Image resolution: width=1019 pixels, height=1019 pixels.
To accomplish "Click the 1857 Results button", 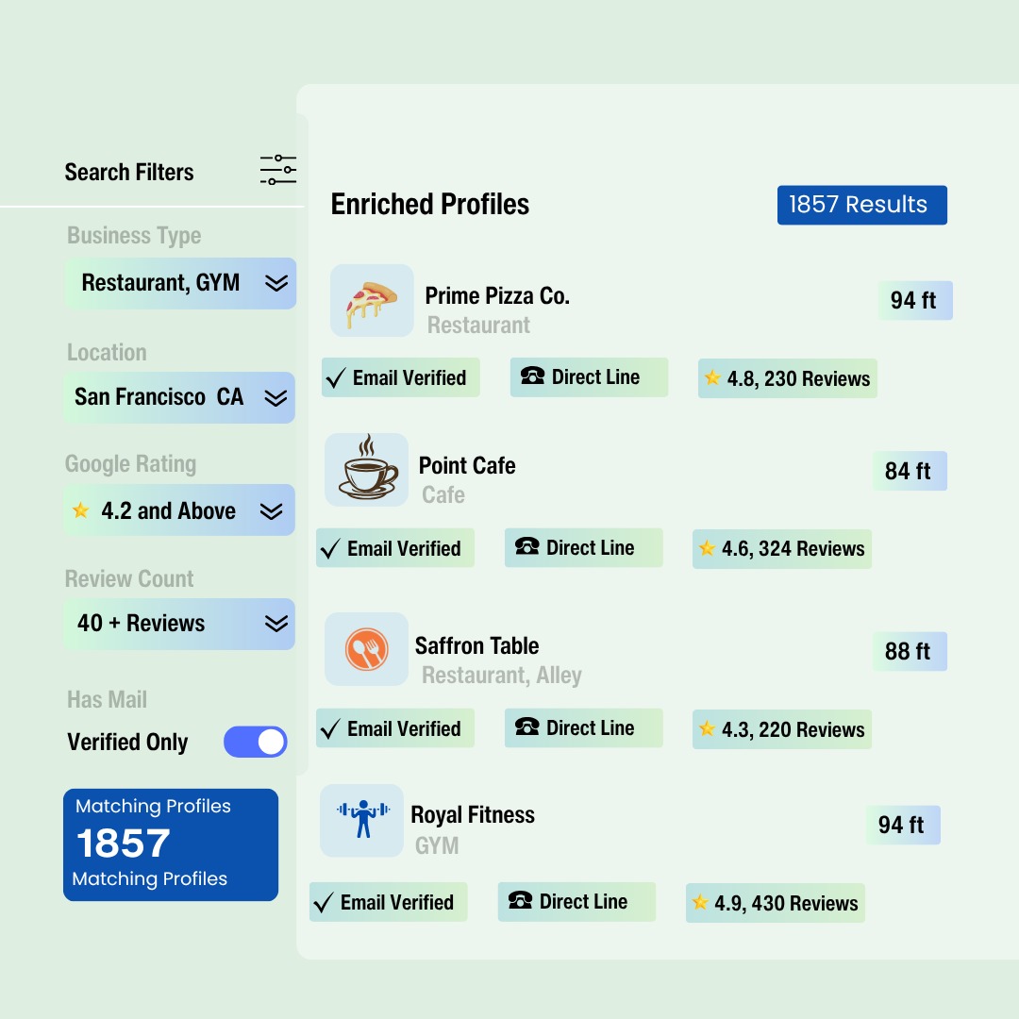I will [x=861, y=205].
